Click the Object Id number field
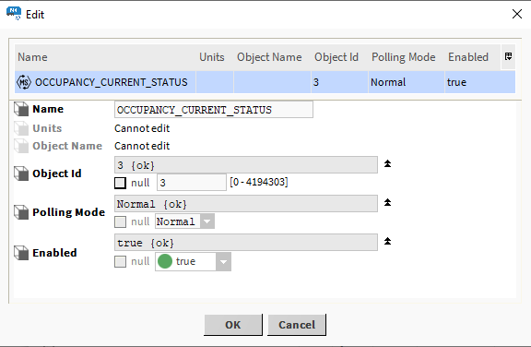 [x=192, y=183]
